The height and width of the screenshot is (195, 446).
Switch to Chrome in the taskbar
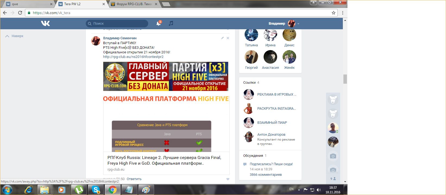pyautogui.click(x=112, y=190)
